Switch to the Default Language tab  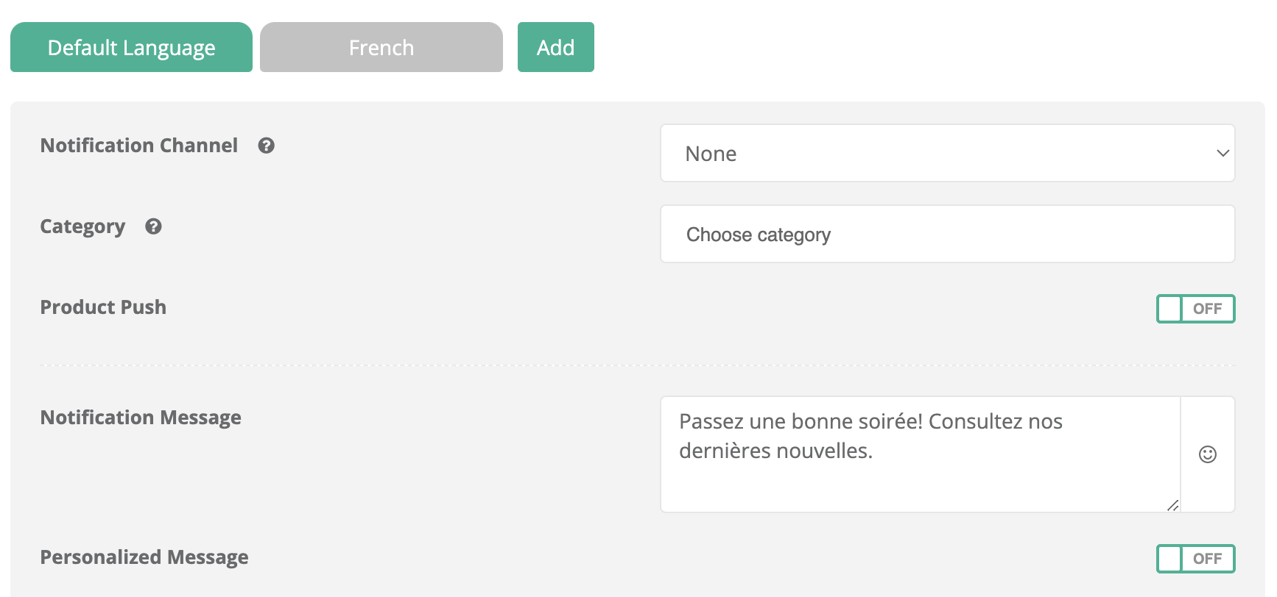tap(131, 48)
